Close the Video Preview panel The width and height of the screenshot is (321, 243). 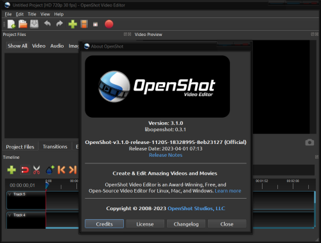tap(317, 34)
